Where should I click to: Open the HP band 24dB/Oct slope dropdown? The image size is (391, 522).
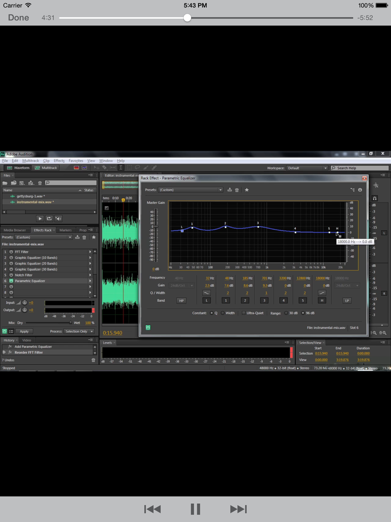tap(182, 286)
